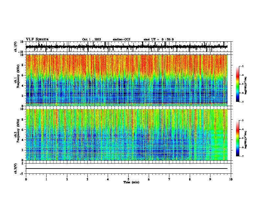The width and height of the screenshot is (260, 201).
Task: Click the log(PSD) units label beside ch.2 colorbar
Action: [246, 140]
